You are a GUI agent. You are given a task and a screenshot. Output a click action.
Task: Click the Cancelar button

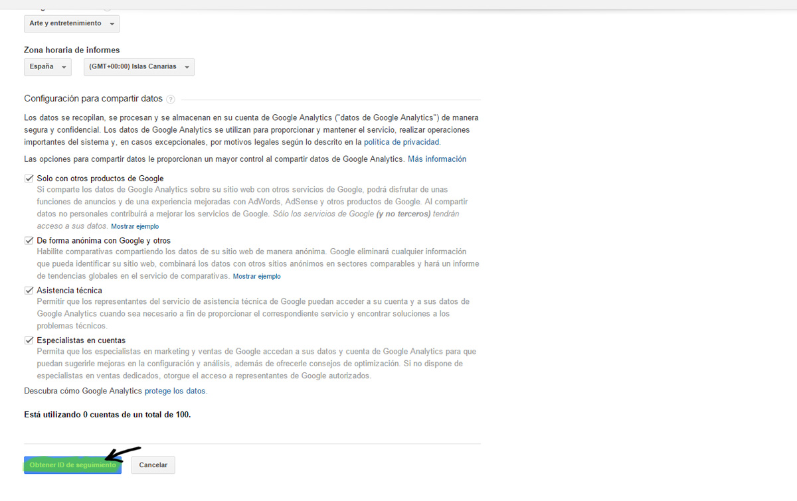coord(153,465)
